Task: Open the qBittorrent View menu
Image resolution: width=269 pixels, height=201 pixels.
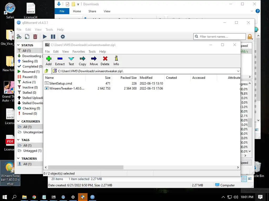Action: (x=38, y=30)
